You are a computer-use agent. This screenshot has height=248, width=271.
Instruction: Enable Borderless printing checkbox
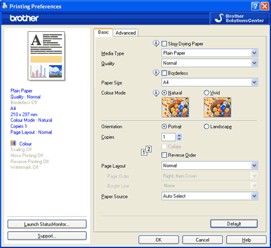point(164,73)
